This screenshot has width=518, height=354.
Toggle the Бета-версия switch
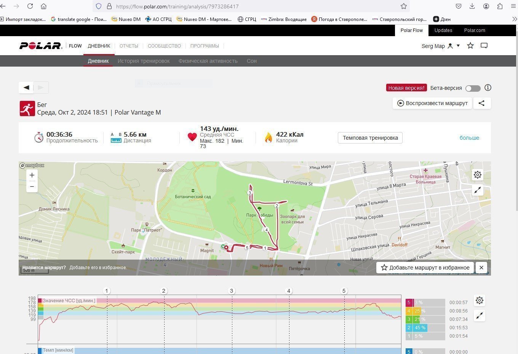pos(473,88)
